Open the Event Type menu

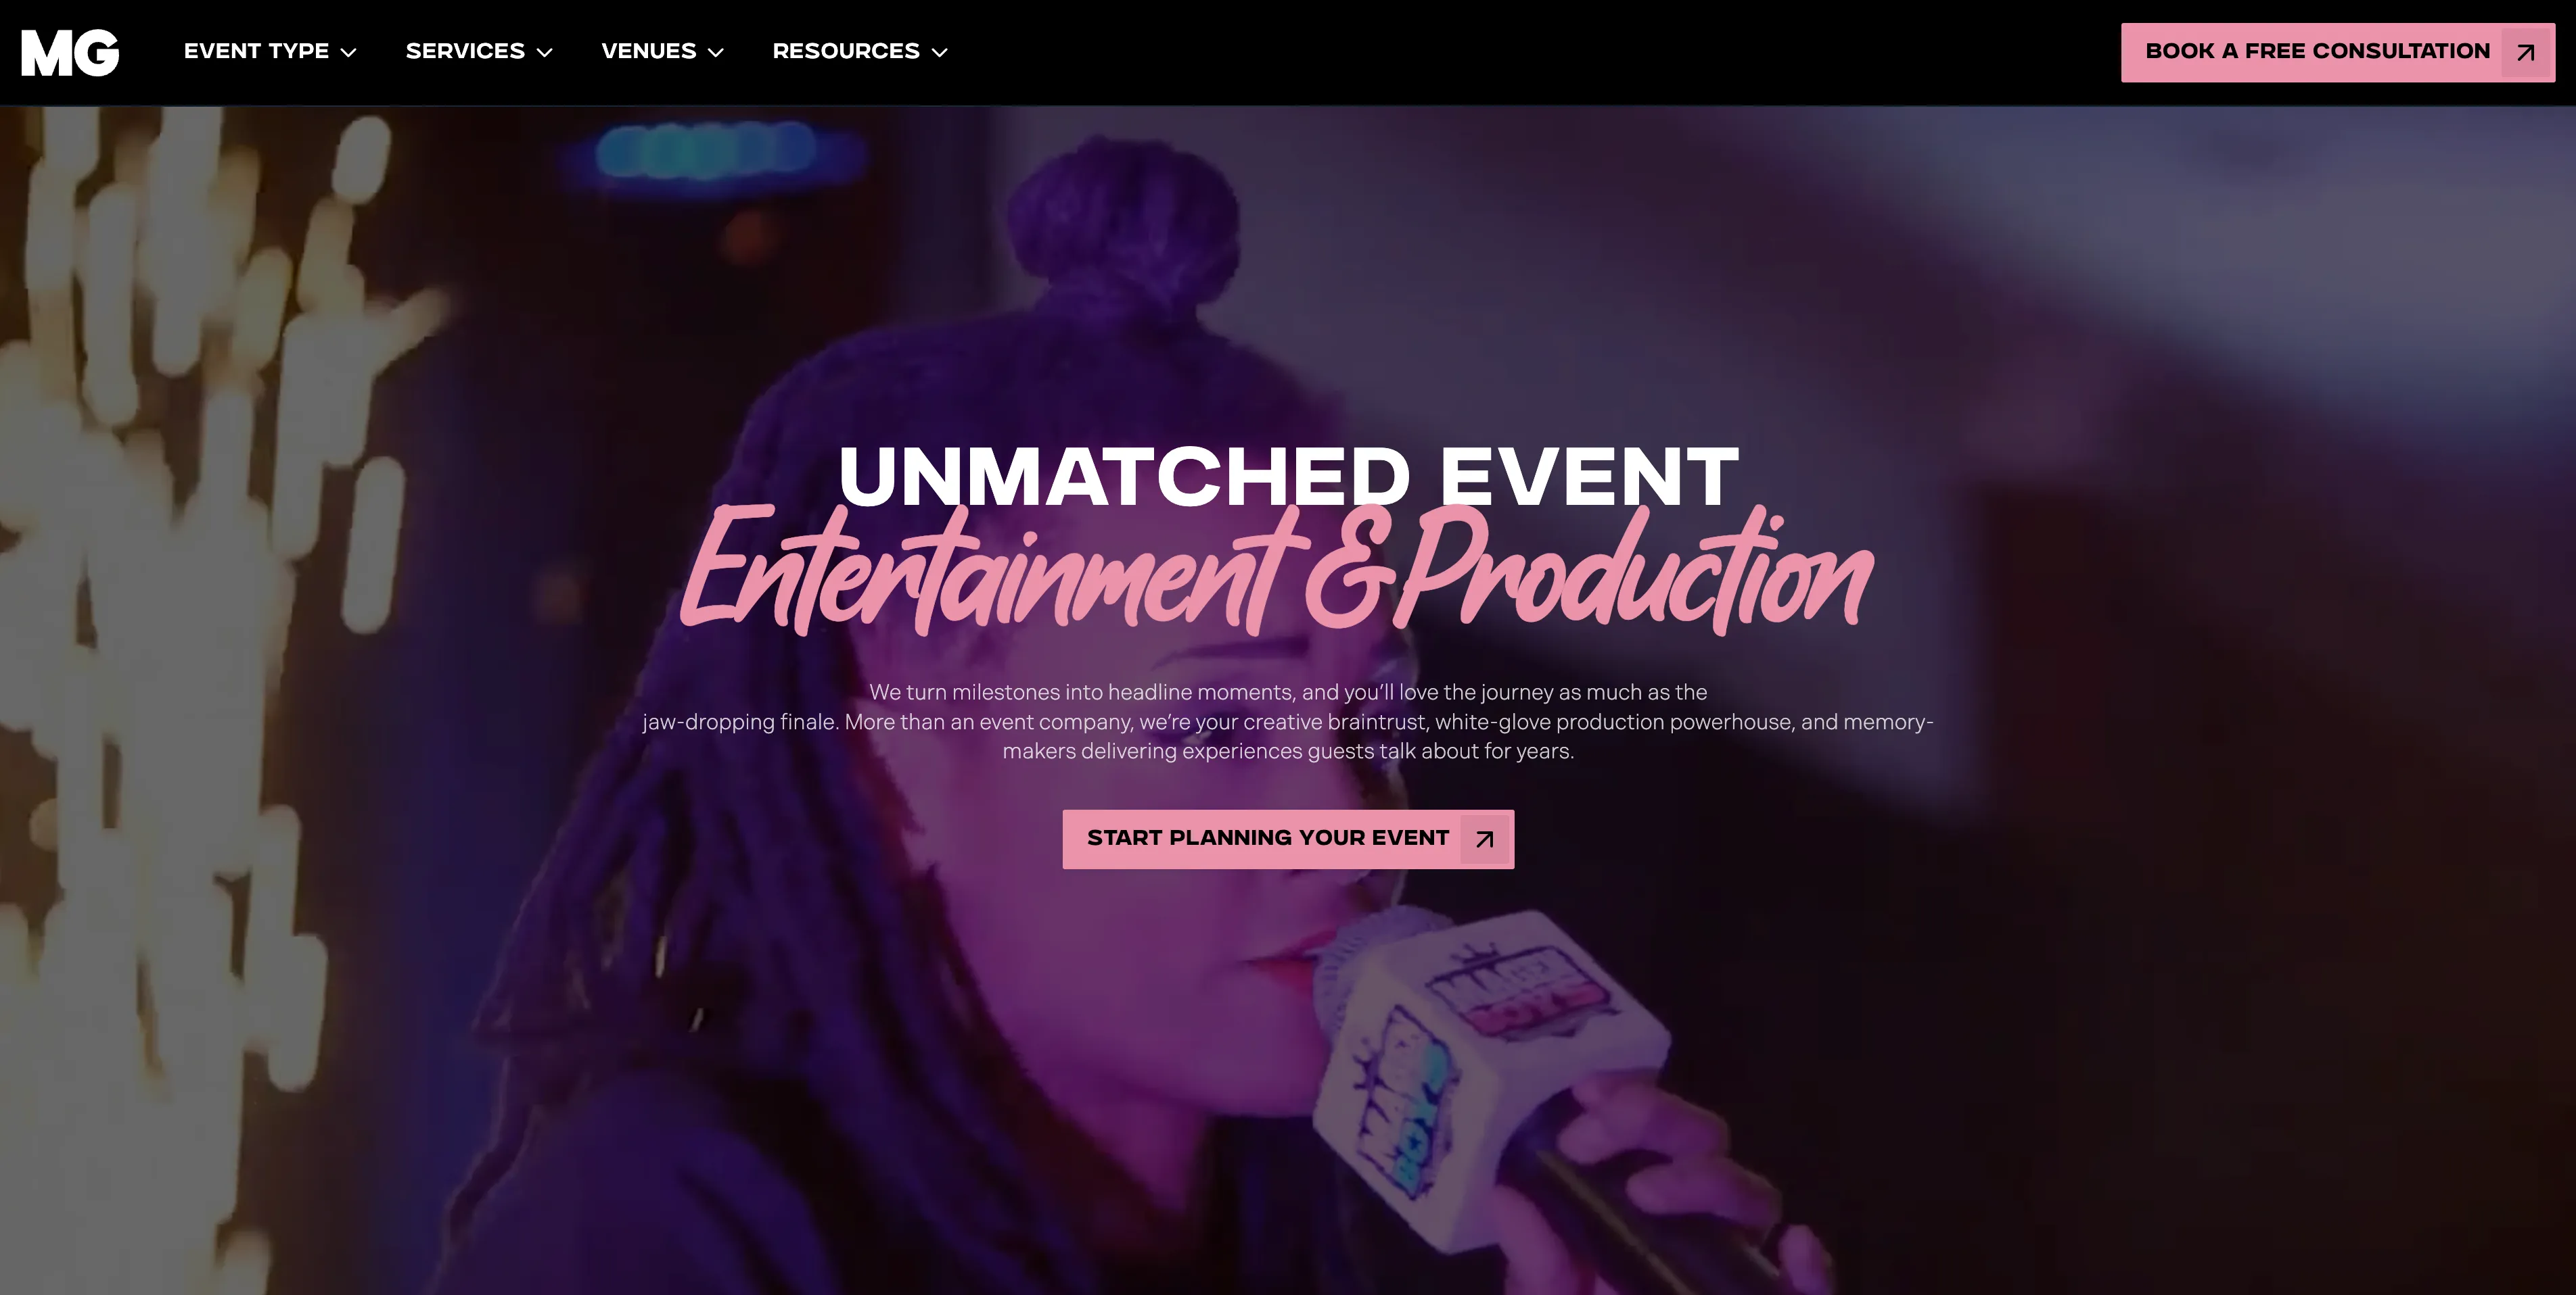pyautogui.click(x=270, y=51)
